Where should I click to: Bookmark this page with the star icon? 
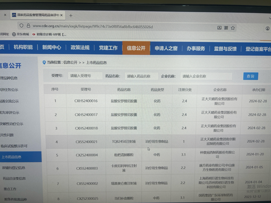click(x=233, y=28)
